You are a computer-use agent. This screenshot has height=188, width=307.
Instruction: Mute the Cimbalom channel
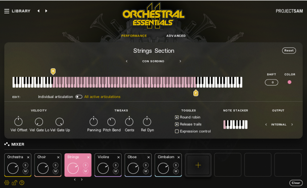pyautogui.click(x=176, y=172)
